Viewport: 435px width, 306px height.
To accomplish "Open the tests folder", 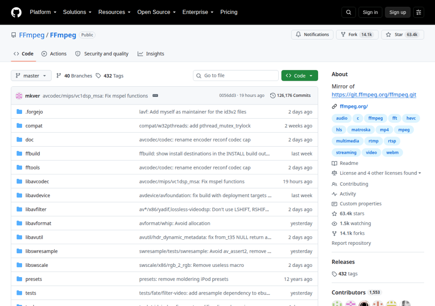I will pyautogui.click(x=31, y=293).
